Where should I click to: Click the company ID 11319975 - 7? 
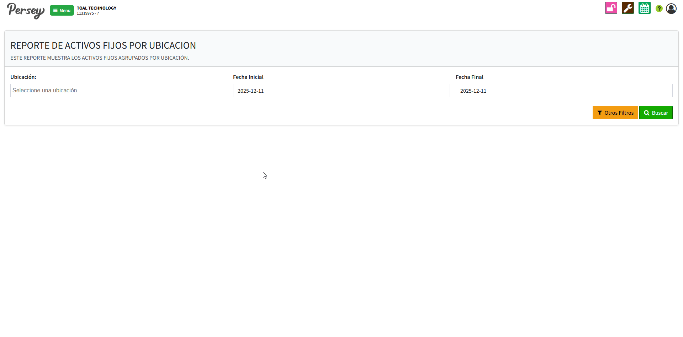pyautogui.click(x=88, y=13)
